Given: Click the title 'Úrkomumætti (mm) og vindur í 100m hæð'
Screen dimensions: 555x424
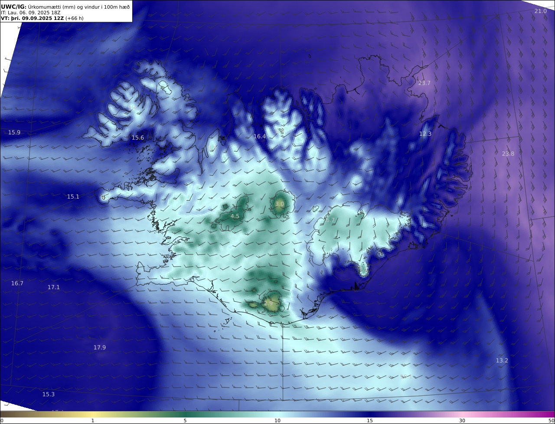Looking at the screenshot, I should pos(78,7).
